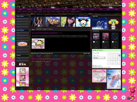The height and width of the screenshot is (102, 137).
Task: Open the SITE nav item
Action: 100,9
